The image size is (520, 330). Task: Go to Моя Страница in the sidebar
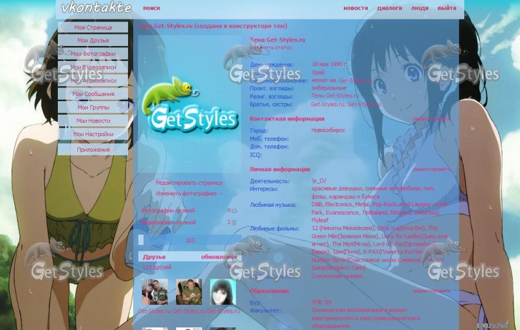point(93,27)
